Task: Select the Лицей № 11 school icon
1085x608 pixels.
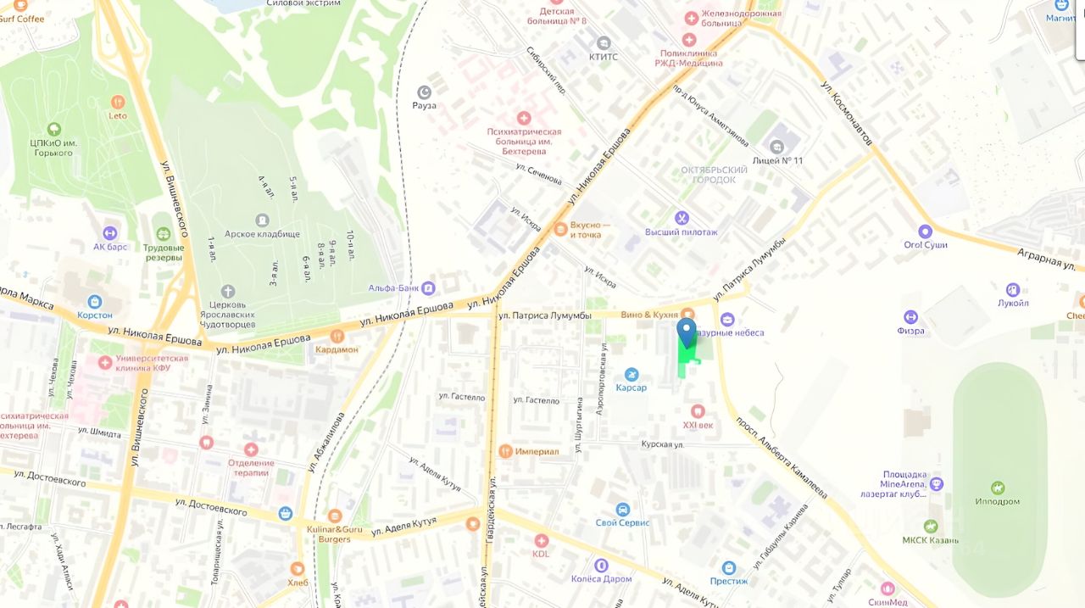Action: pos(776,147)
